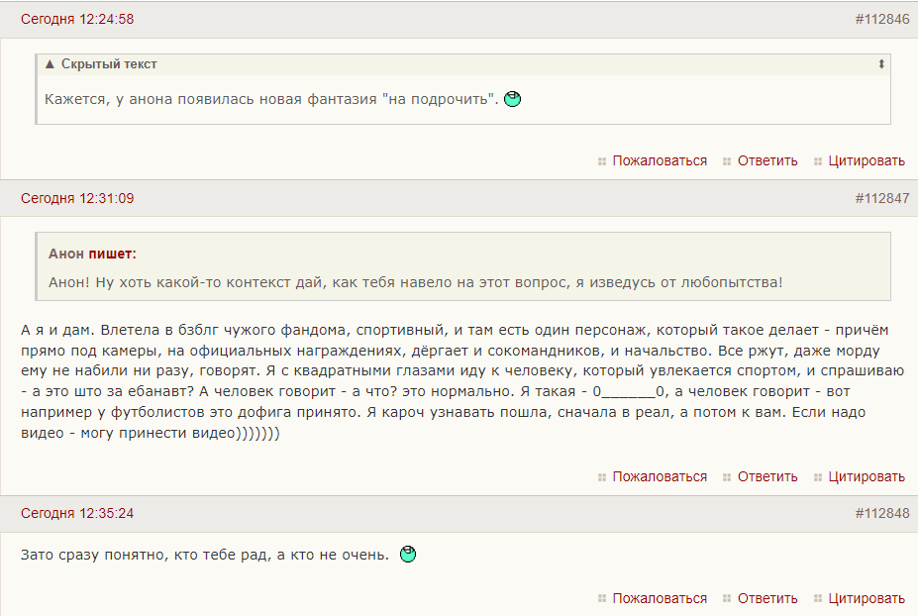This screenshot has width=918, height=616.
Task: Report post #112847 via "Пожаловаться"
Action: (660, 476)
